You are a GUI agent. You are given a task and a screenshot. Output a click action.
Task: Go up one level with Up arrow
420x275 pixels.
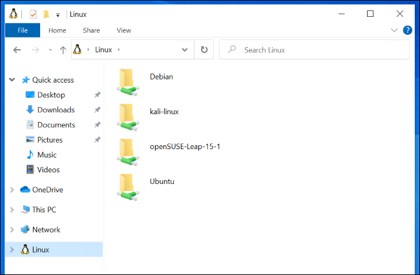pos(63,50)
